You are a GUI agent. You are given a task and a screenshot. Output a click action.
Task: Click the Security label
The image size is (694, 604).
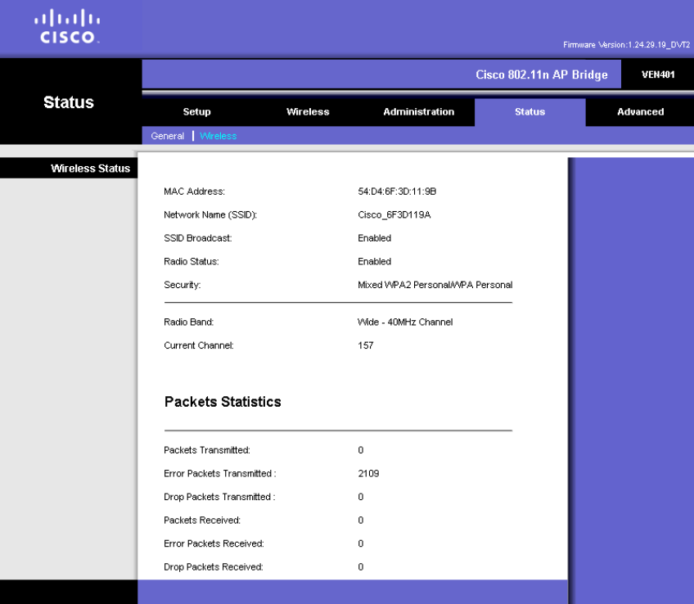click(182, 285)
